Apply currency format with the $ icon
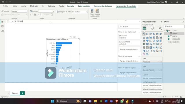Viewport: 185px width, 104px height. (x=31, y=15)
